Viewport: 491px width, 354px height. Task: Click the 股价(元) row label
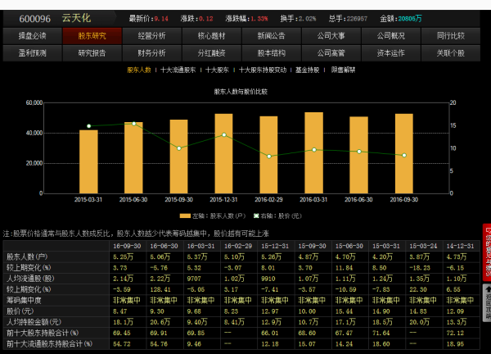click(20, 311)
